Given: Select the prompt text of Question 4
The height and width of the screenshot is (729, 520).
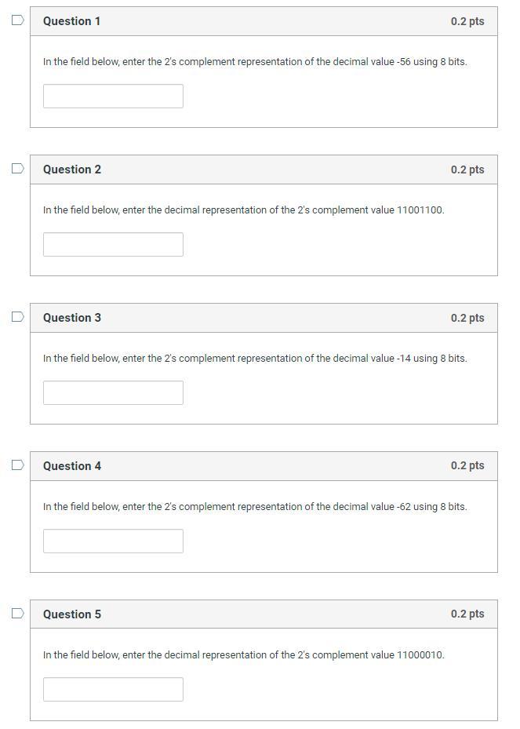Looking at the screenshot, I should (x=254, y=506).
